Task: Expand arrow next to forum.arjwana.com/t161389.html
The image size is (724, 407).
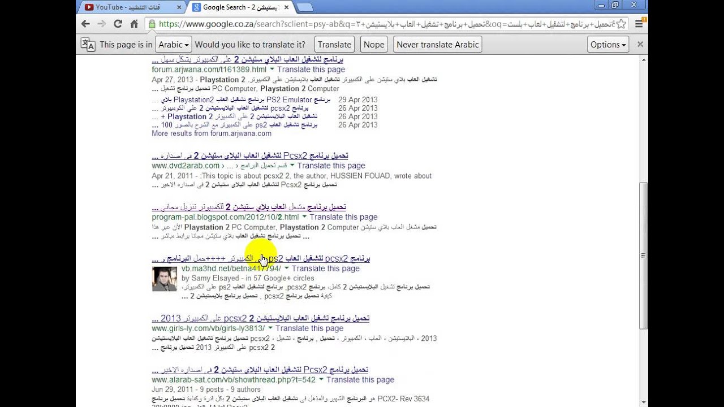Action: 272,69
